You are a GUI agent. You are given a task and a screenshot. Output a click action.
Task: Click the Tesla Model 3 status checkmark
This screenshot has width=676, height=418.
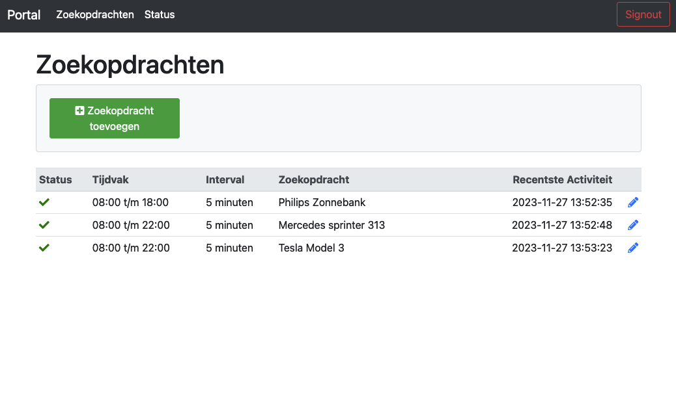pos(44,248)
